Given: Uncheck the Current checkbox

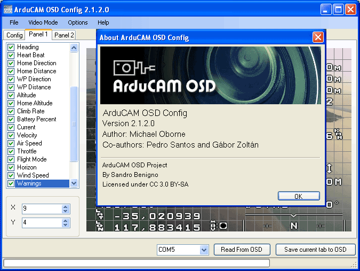Looking at the screenshot, I should click(11, 127).
